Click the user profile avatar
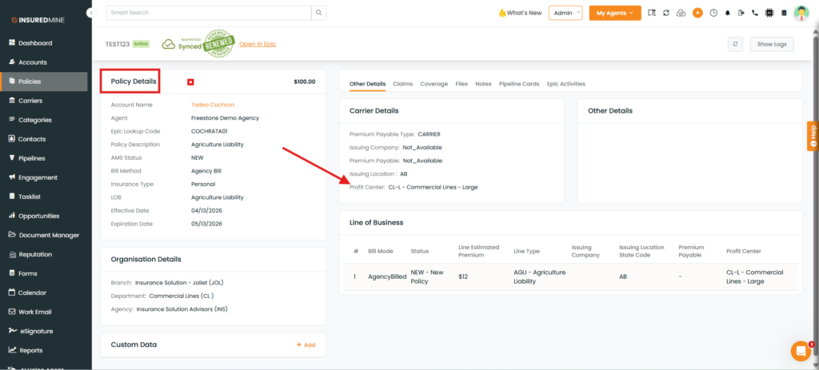Viewport: 819px width, 370px height. [x=801, y=13]
